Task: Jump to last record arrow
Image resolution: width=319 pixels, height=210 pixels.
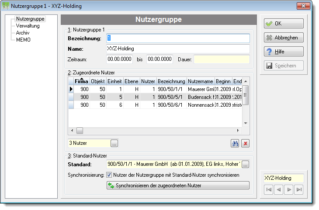Action: (x=298, y=189)
